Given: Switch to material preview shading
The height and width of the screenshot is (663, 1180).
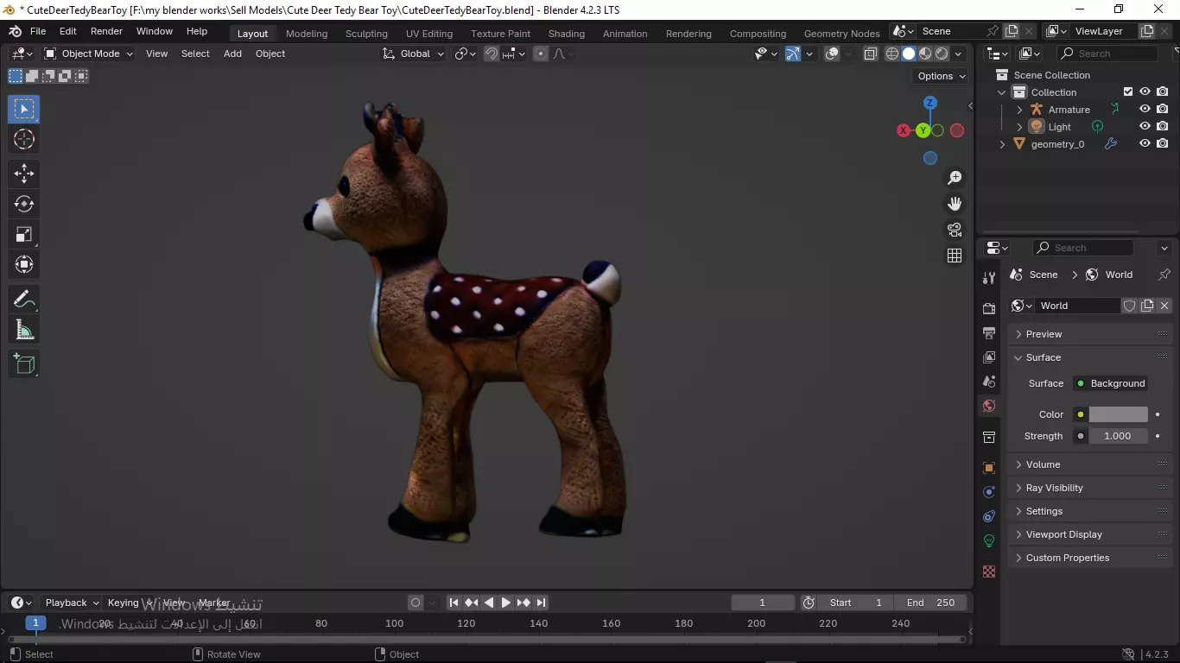Looking at the screenshot, I should [925, 54].
